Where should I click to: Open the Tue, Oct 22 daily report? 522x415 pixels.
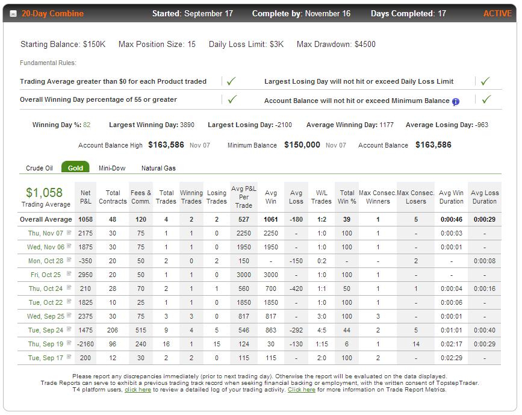point(46,302)
